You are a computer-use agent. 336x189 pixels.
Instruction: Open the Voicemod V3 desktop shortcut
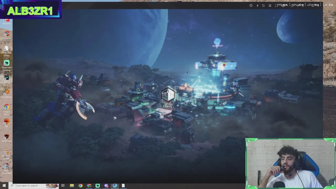[x=7, y=79]
